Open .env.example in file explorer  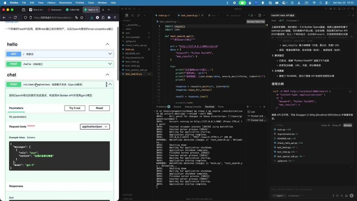point(132,37)
